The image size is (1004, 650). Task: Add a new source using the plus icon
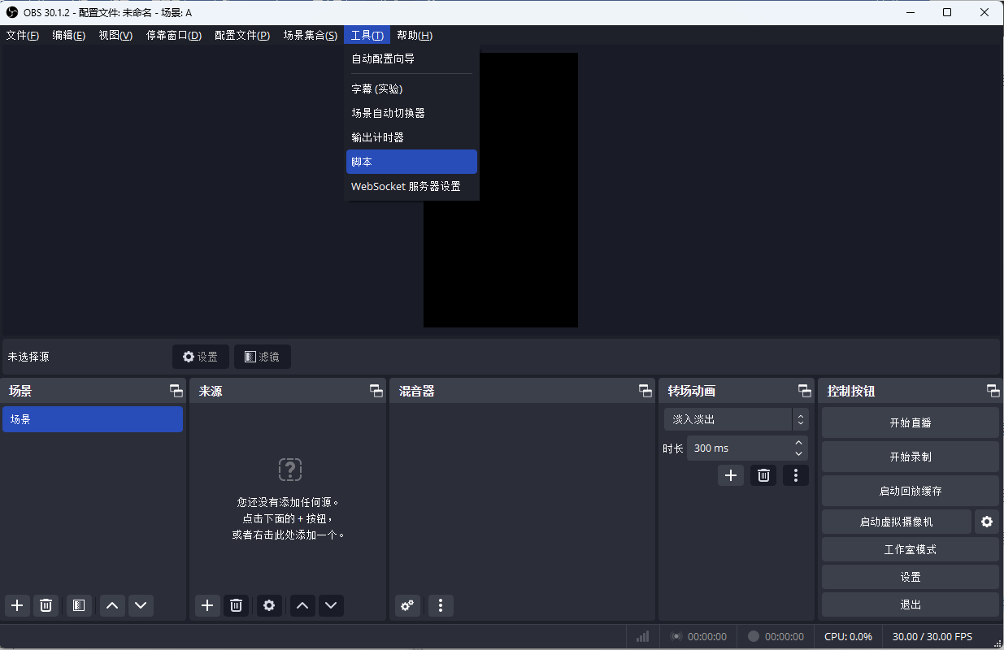pos(207,605)
